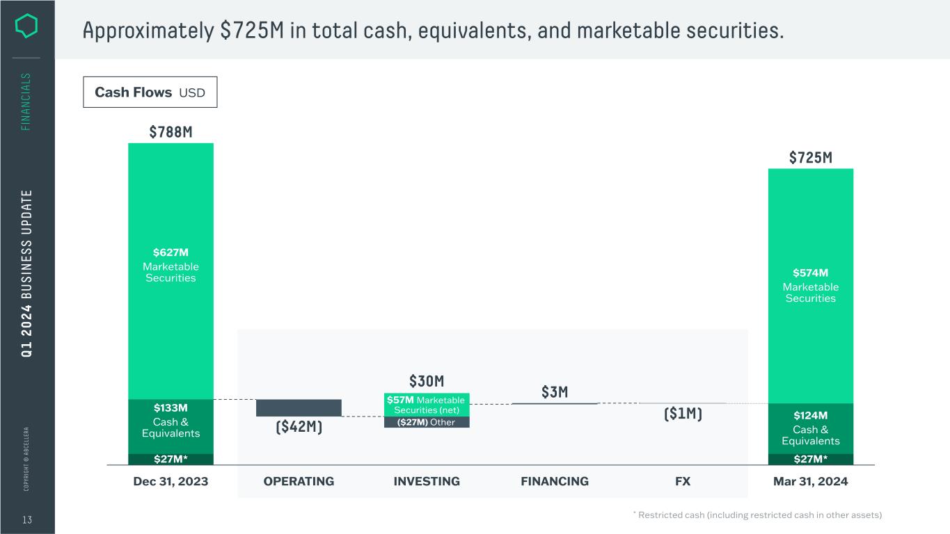Click the Cash Flows USD label box
The width and height of the screenshot is (950, 534).
[150, 92]
